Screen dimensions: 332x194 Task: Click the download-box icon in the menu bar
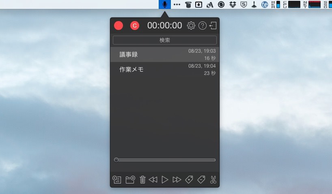click(198, 4)
